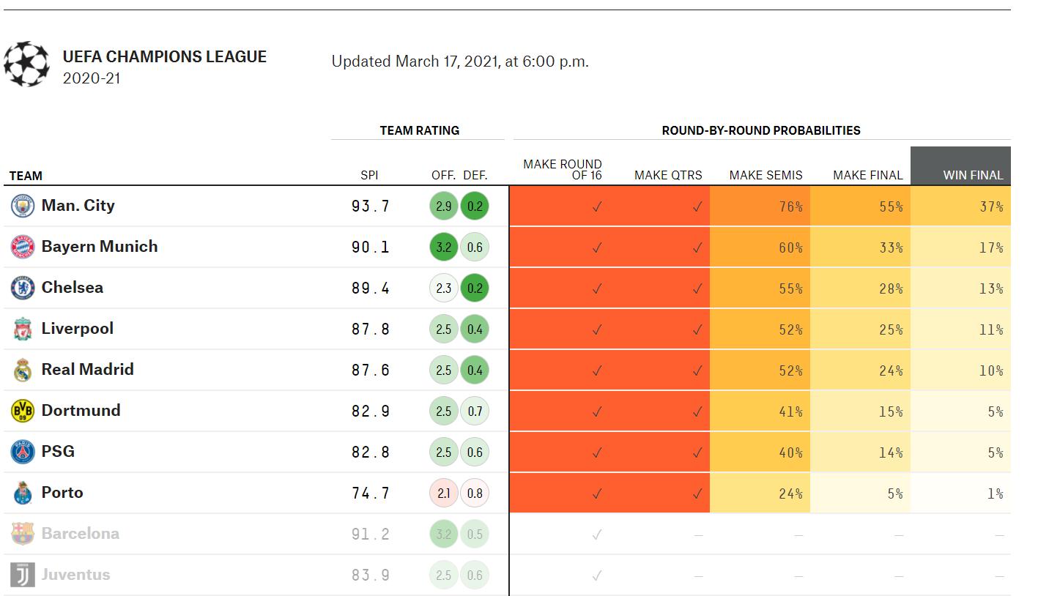Click the PSG club crest
The height and width of the screenshot is (596, 1049).
click(x=23, y=452)
